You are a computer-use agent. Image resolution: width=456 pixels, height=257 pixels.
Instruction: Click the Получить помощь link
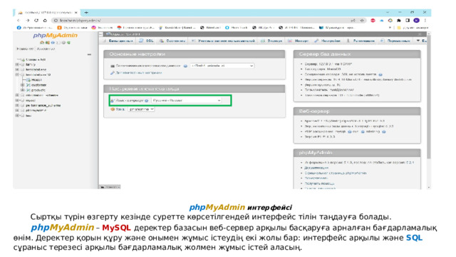pyautogui.click(x=319, y=183)
